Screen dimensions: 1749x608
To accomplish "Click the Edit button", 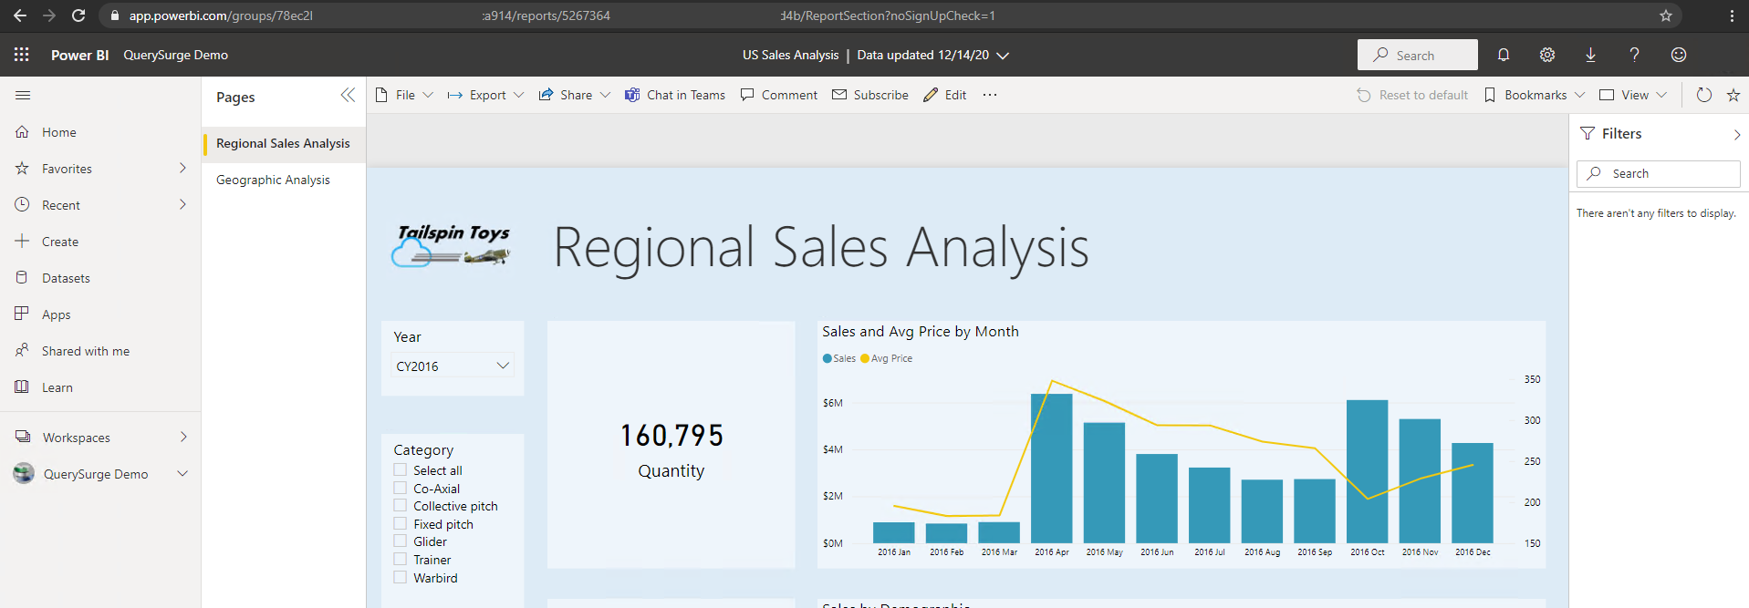I will click(945, 95).
